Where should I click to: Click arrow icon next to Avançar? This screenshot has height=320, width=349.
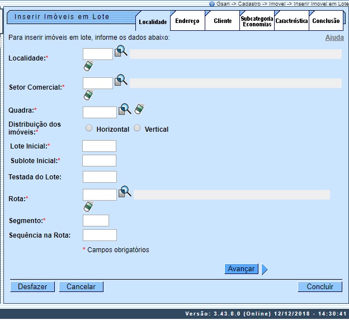coord(265,270)
